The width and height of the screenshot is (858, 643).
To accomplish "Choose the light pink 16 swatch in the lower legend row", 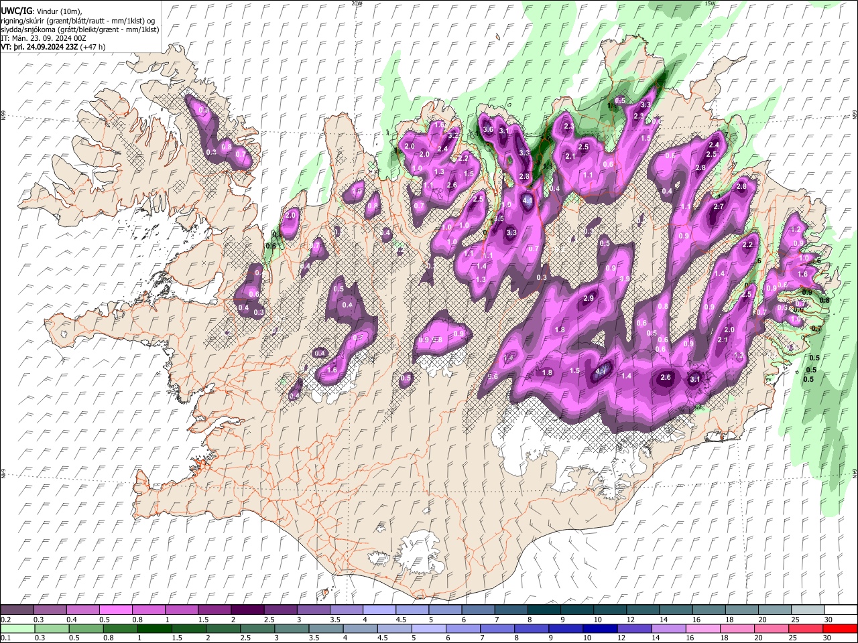I will [702, 629].
